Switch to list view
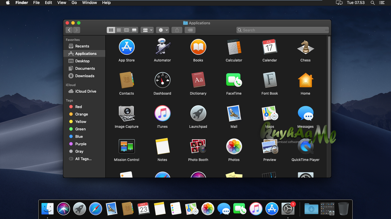This screenshot has width=391, height=219. tap(119, 30)
